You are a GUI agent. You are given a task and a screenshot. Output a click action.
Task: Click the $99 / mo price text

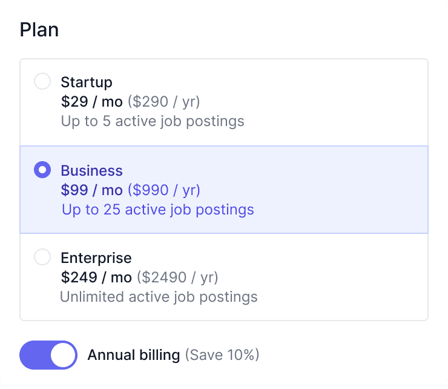click(x=91, y=190)
